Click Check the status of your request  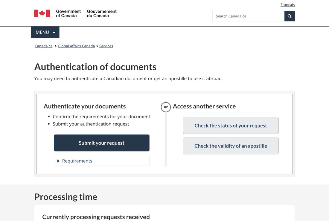231,125
